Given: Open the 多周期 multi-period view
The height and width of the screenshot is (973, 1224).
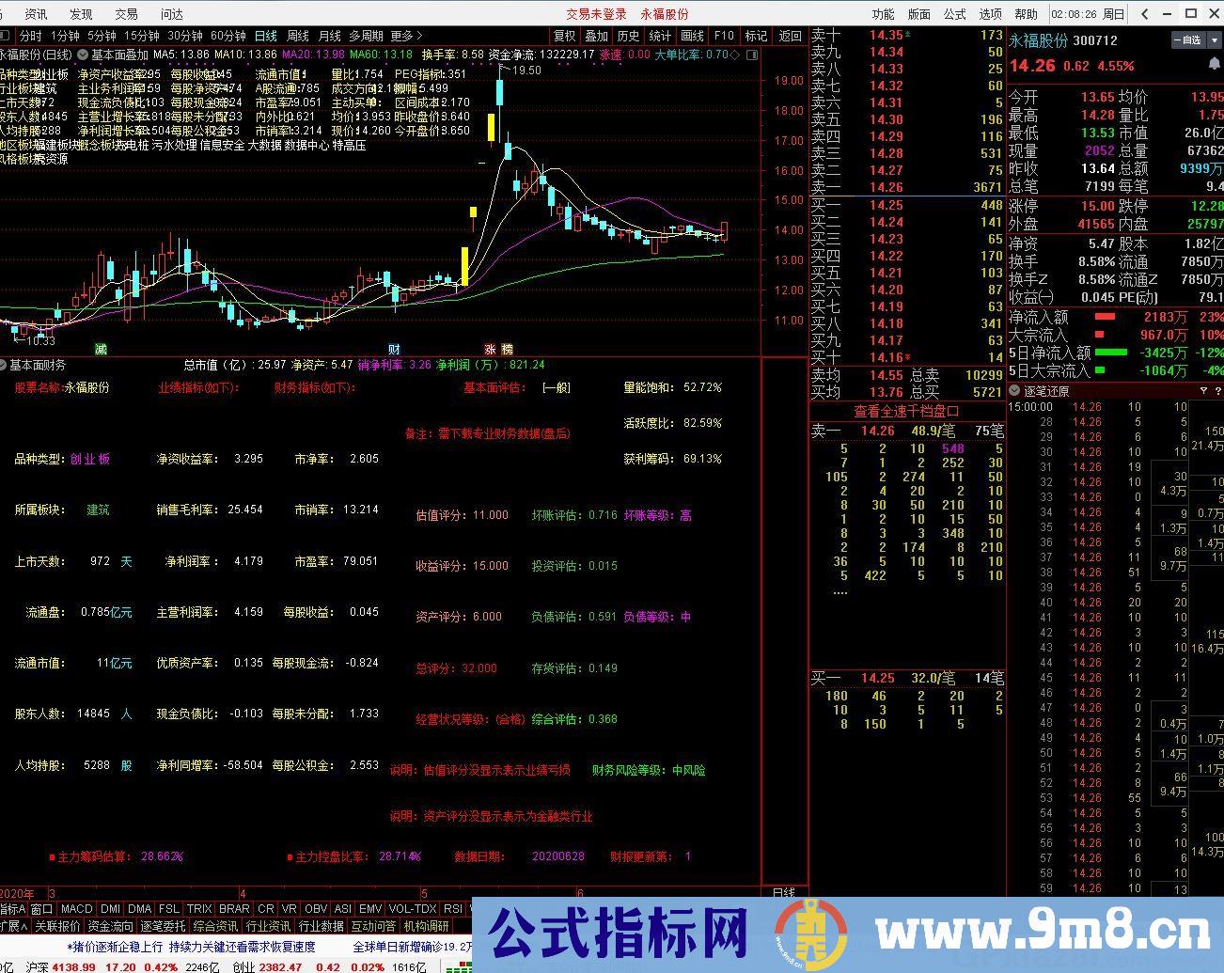Looking at the screenshot, I should 366,36.
